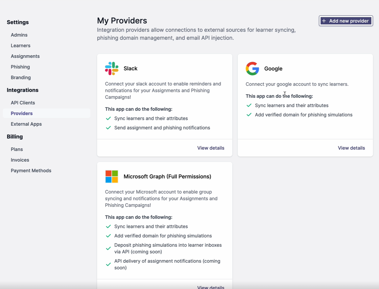This screenshot has width=379, height=289.
Task: Click checkmark beside Slack's Sync learners
Action: click(x=108, y=119)
